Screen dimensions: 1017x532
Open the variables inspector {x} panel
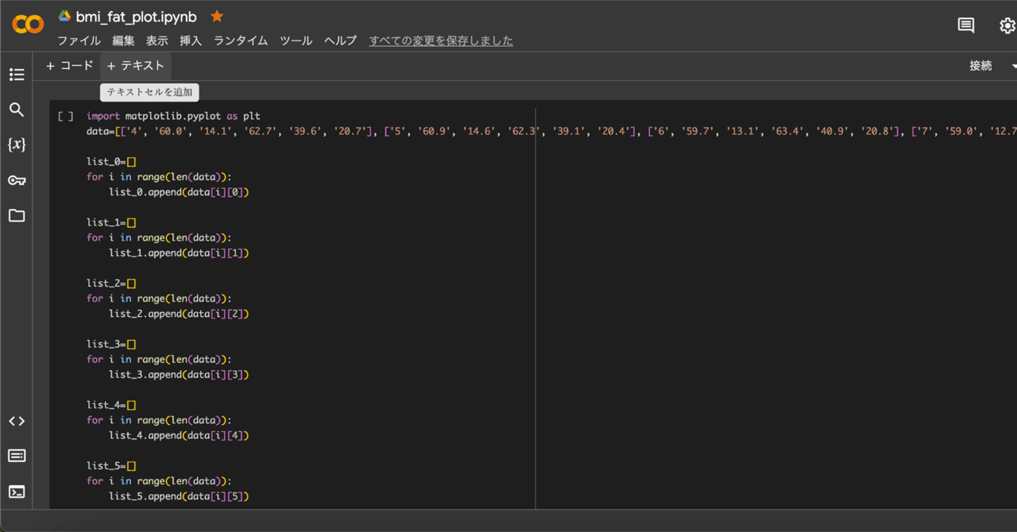click(16, 145)
